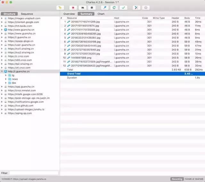Open the Chart tab

click(101, 14)
